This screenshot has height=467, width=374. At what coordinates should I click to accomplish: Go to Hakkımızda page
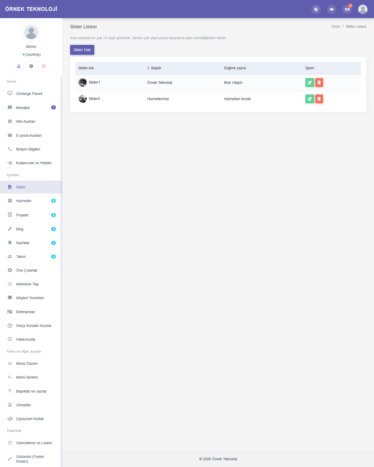click(x=31, y=339)
